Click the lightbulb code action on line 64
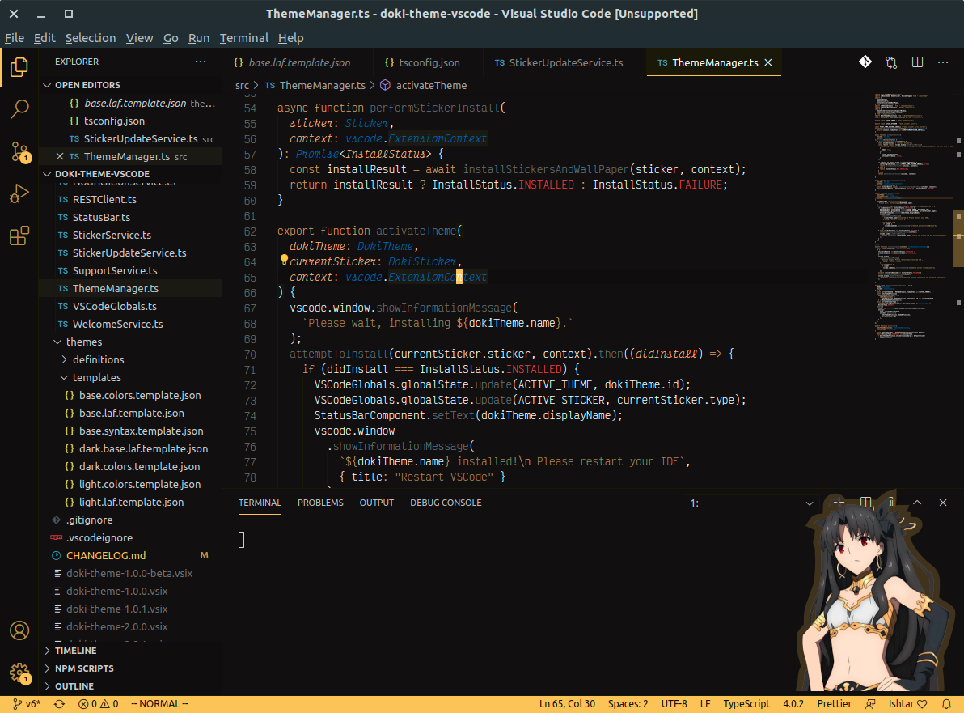This screenshot has width=964, height=713. [x=284, y=261]
